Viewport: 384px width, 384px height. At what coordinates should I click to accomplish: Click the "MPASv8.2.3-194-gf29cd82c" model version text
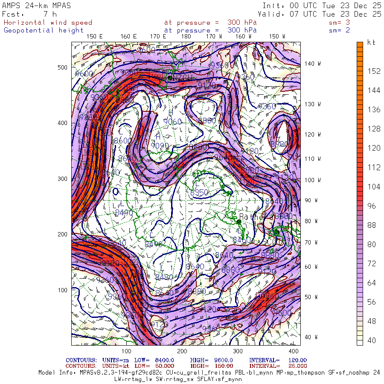[121, 373]
